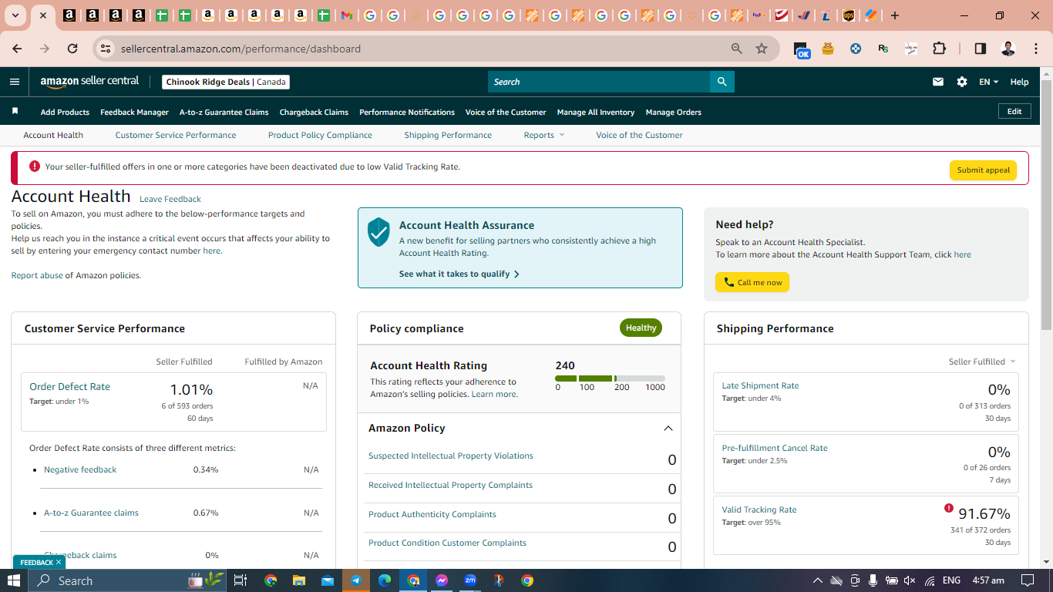Open the Negative feedback metric link
The width and height of the screenshot is (1053, 592).
[x=80, y=469]
